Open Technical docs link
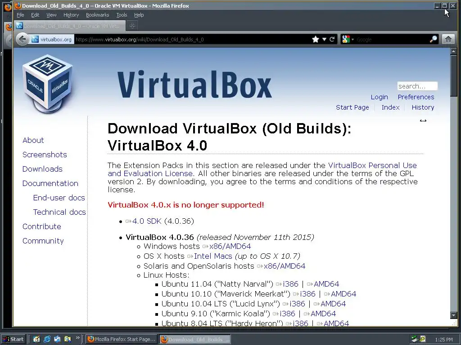Viewport: 461px width, 345px height. (x=59, y=212)
